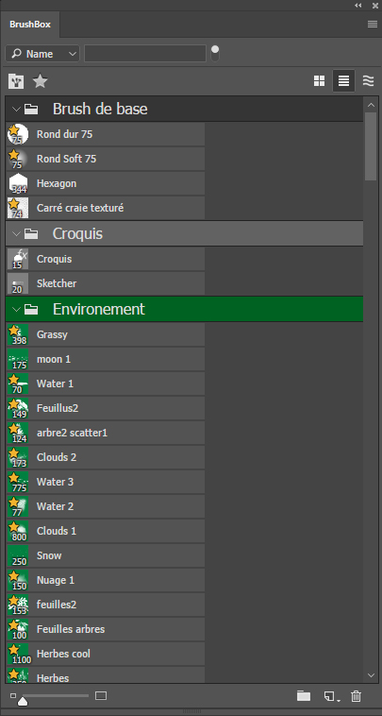Collapse the Brush de base group
The width and height of the screenshot is (382, 716).
[x=16, y=110]
